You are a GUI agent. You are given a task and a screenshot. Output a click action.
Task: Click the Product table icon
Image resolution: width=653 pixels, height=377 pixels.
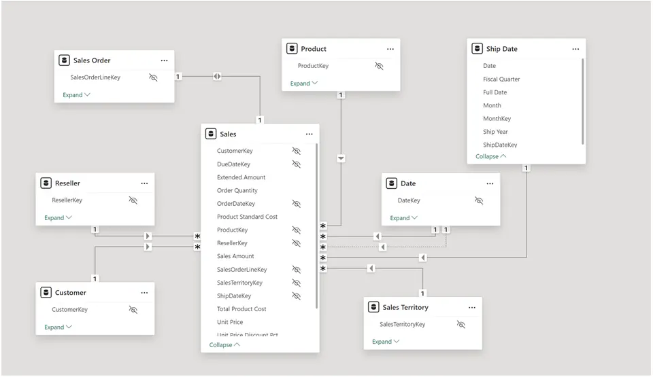coord(292,49)
